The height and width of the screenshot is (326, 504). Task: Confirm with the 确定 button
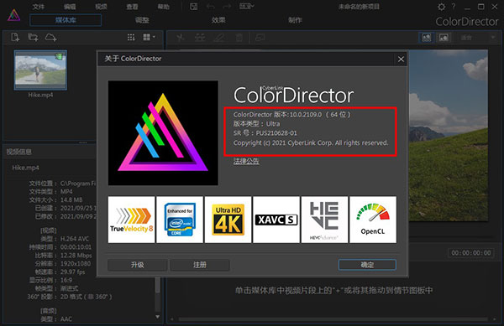point(367,265)
